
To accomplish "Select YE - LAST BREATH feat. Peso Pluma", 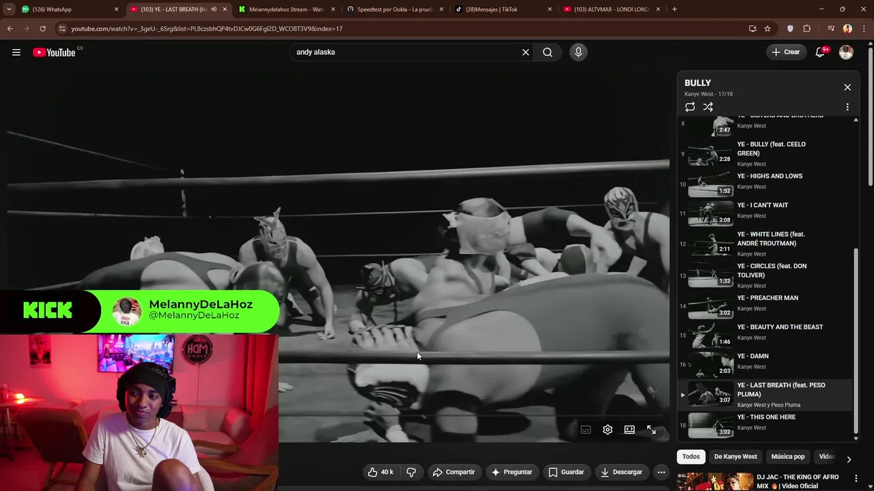I will [765, 395].
